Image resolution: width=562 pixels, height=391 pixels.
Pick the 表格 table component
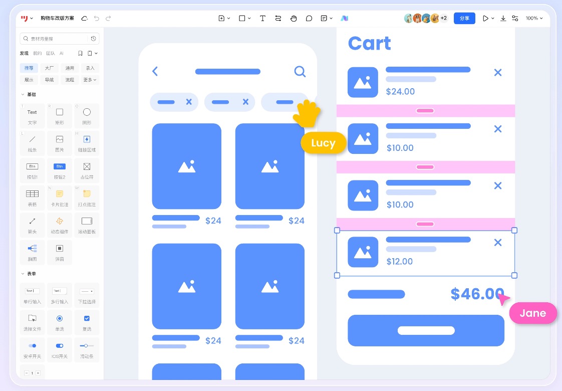32,198
